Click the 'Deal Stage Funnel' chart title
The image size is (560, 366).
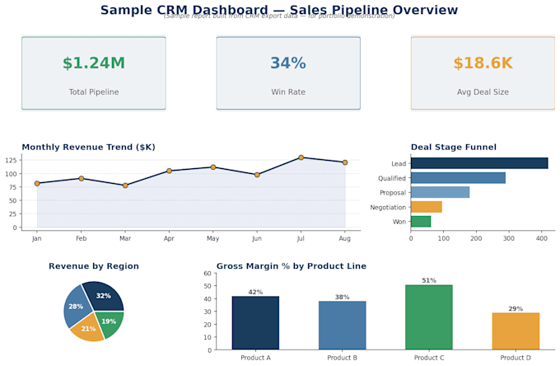[x=454, y=148]
